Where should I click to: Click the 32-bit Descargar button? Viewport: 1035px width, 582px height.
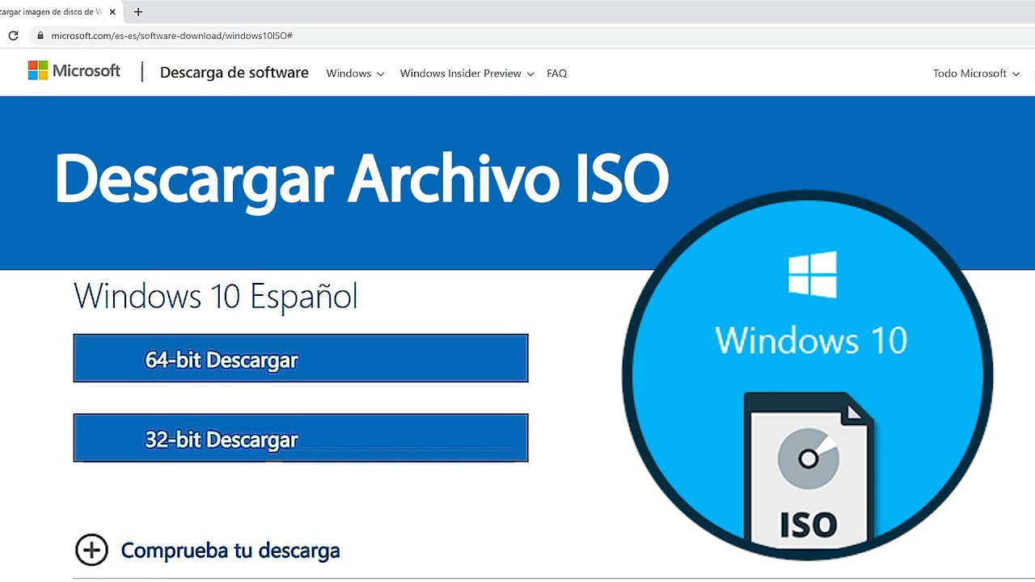coord(300,438)
